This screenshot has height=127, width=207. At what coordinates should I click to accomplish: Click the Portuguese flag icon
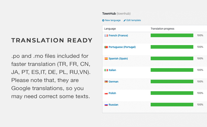click(106, 47)
